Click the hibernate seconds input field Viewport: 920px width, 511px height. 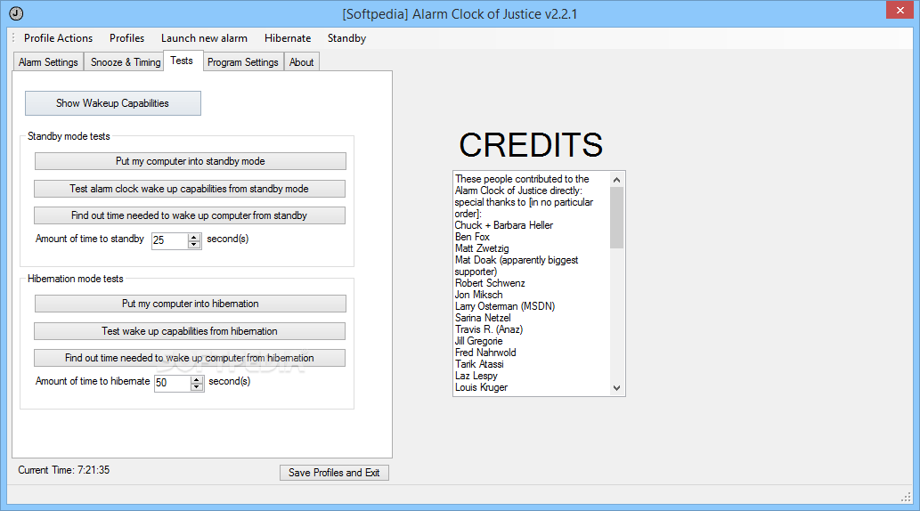click(172, 383)
